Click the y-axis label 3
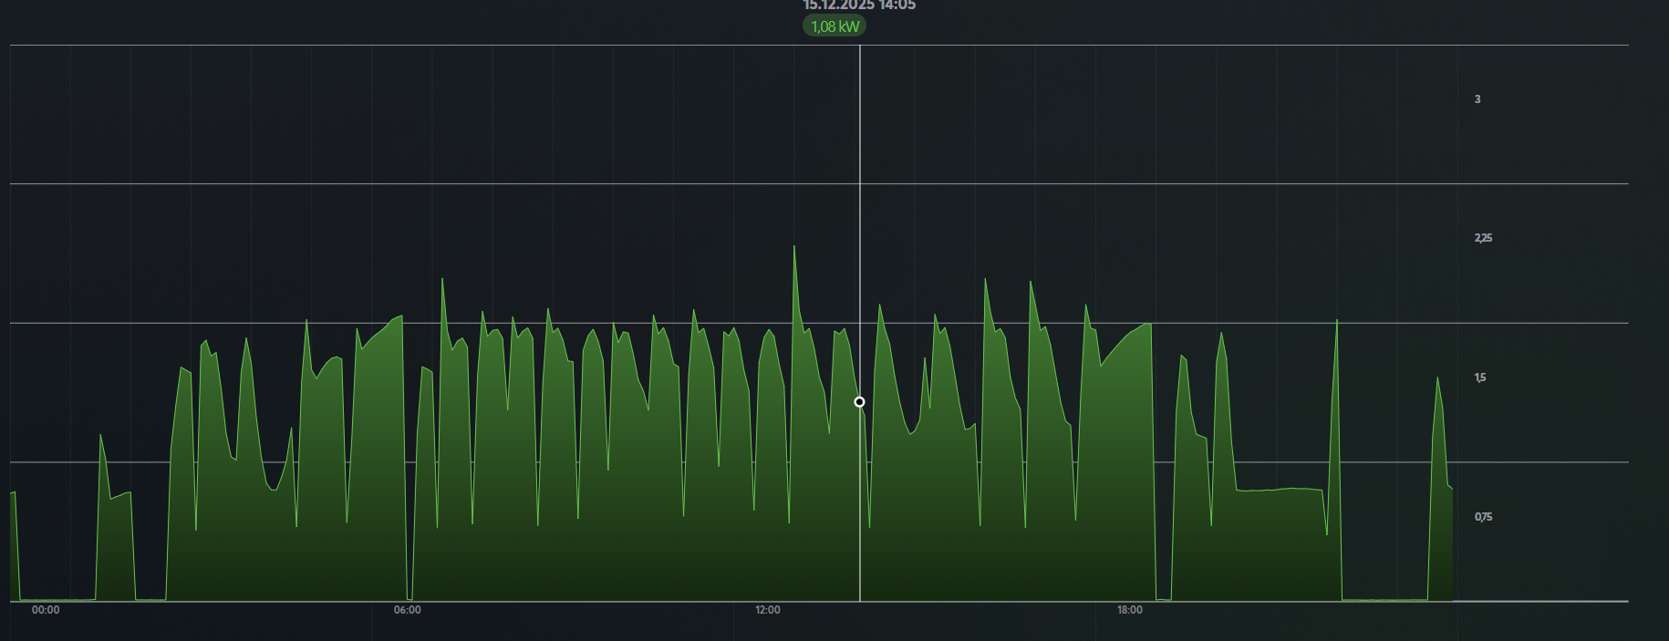This screenshot has height=641, width=1669. [1477, 99]
